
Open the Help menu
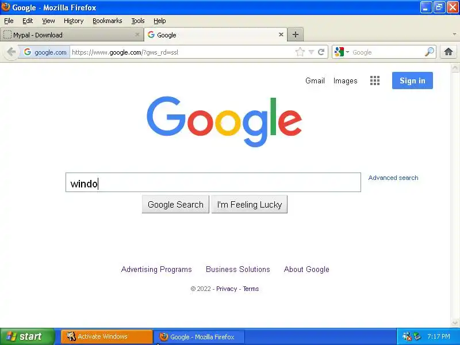pos(160,21)
